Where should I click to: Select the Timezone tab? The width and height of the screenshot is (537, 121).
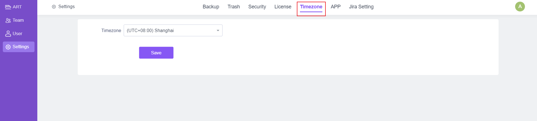311,7
